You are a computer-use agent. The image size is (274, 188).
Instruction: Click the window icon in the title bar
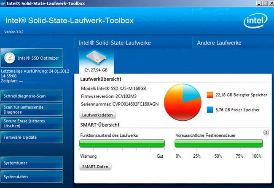[x=3, y=3]
